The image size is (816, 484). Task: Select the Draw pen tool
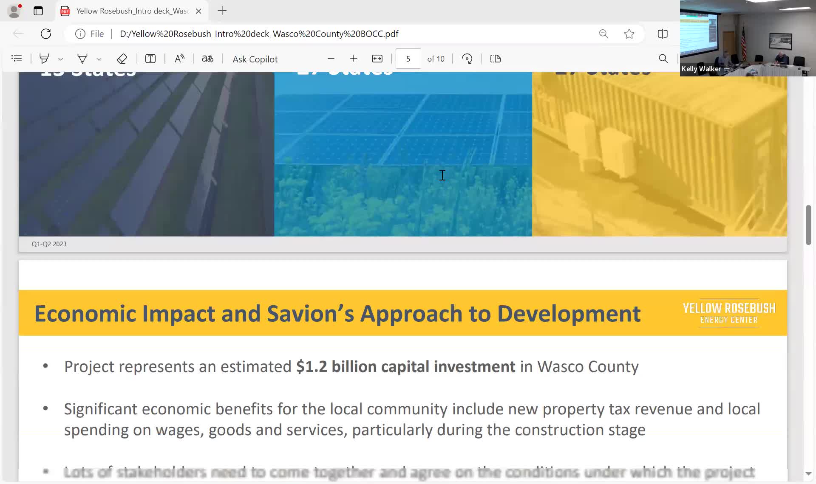(x=82, y=59)
